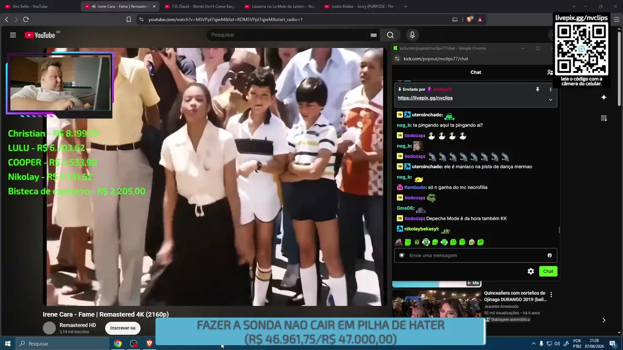Open site information icon in address bar
The image size is (623, 350).
[x=141, y=19]
